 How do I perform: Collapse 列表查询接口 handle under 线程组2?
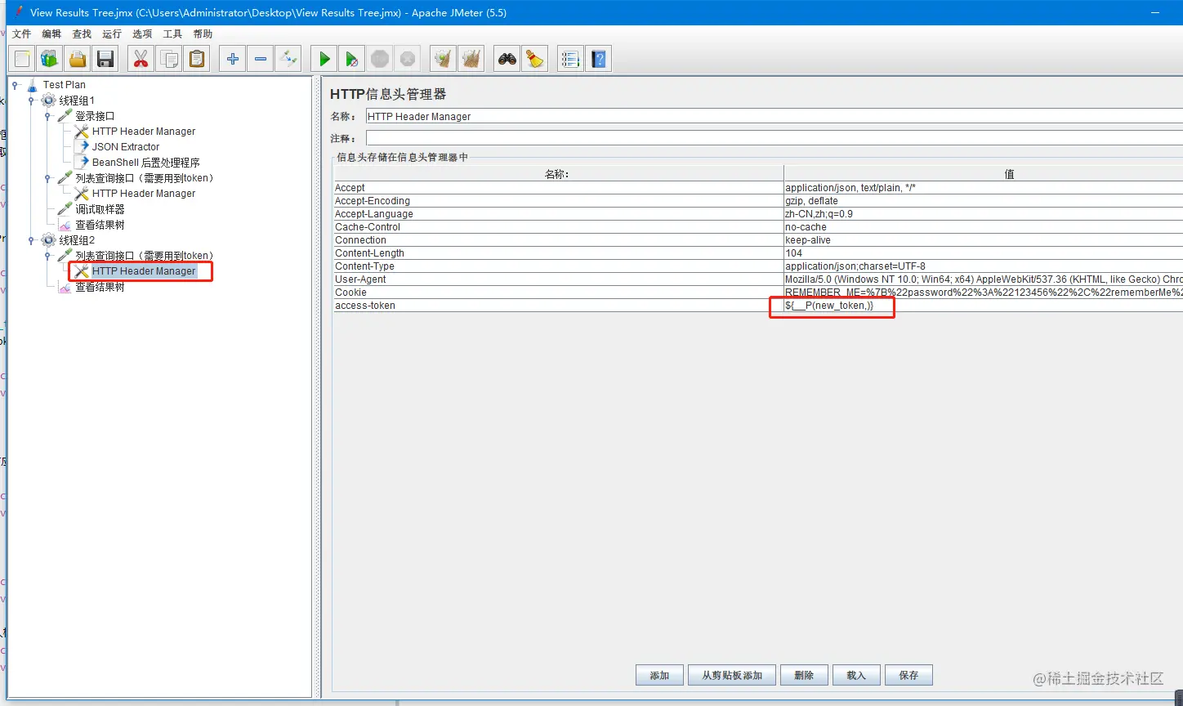pos(48,256)
